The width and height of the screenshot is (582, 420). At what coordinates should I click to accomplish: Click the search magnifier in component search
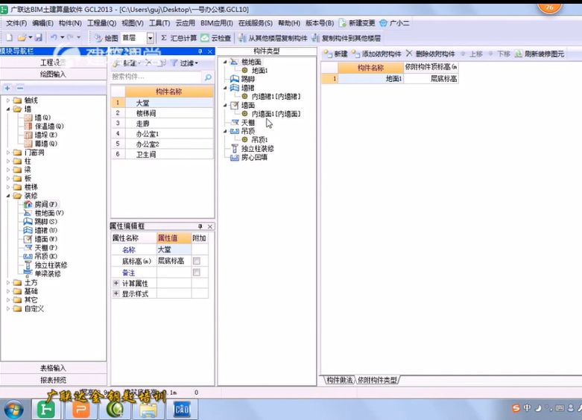208,77
